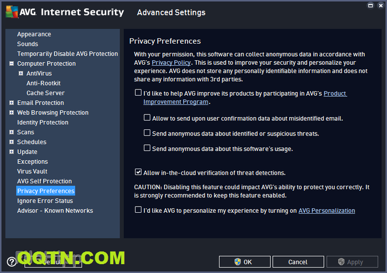Image resolution: width=387 pixels, height=273 pixels.
Task: Check misidentified email data sending option
Action: 147,118
